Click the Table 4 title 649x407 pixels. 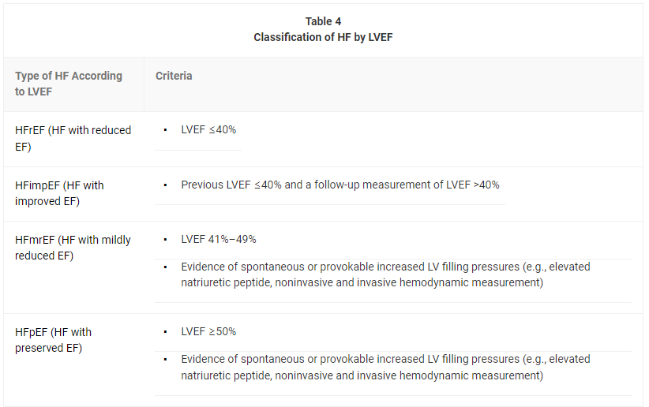(x=323, y=21)
